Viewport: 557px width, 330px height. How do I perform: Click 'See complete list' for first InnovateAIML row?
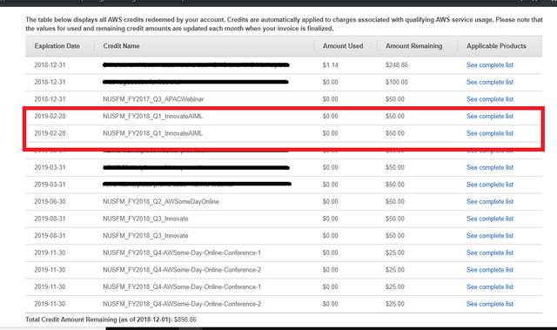click(x=489, y=116)
